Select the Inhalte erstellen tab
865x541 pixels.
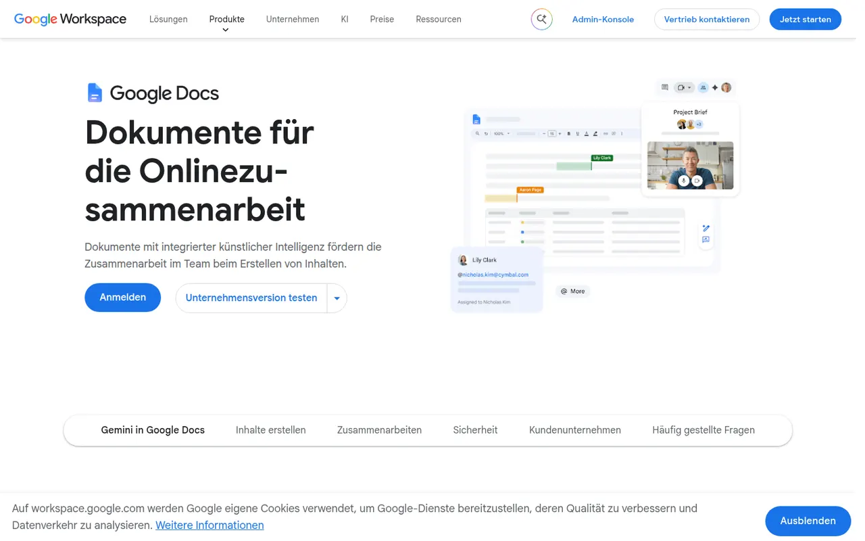tap(271, 430)
